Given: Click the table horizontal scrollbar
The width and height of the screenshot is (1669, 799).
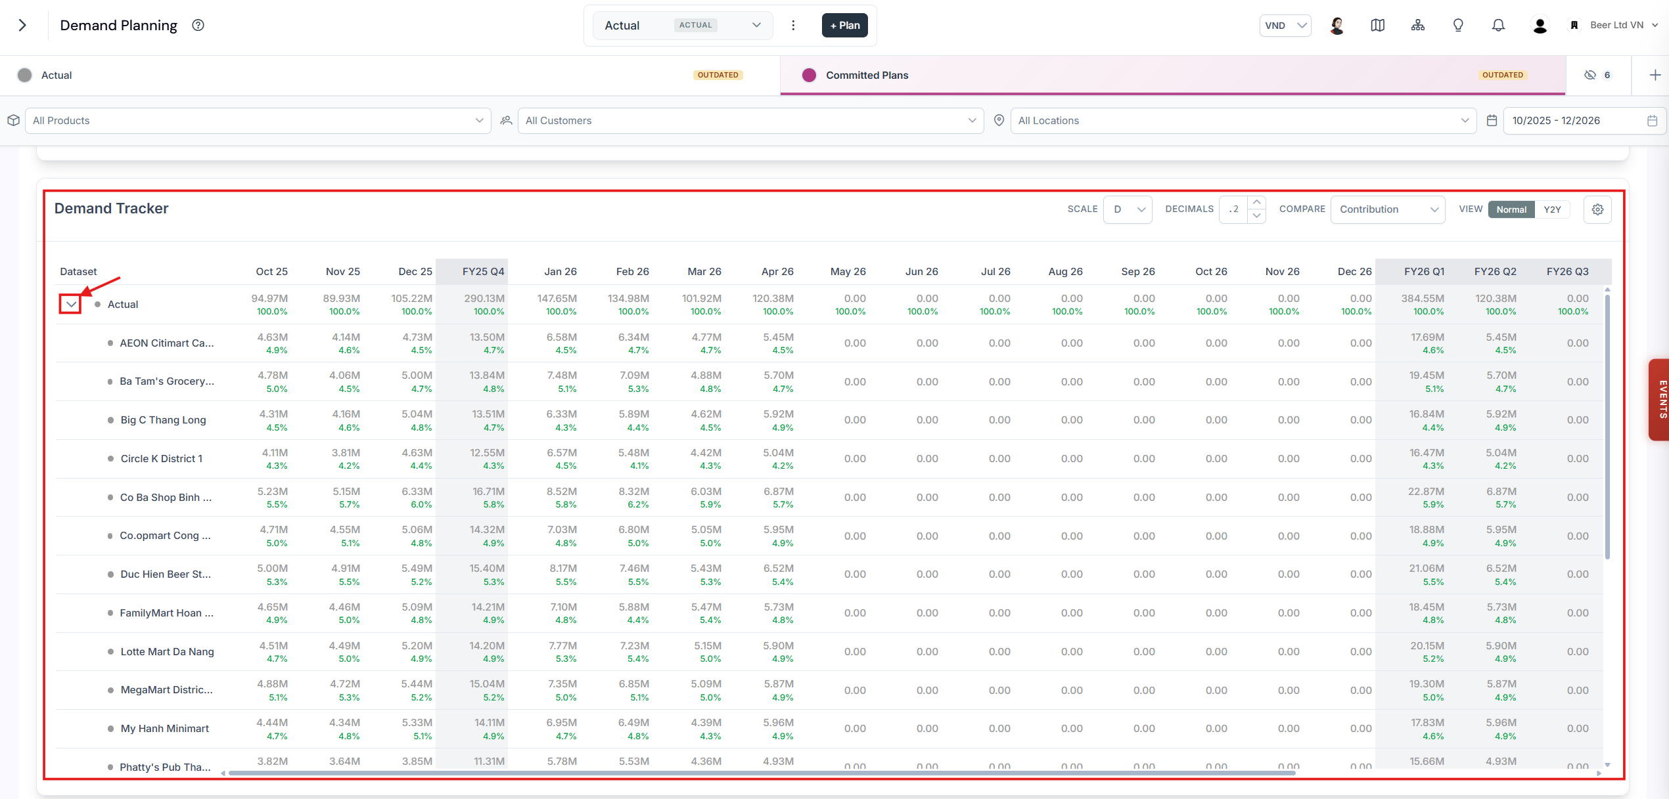Looking at the screenshot, I should (x=761, y=773).
